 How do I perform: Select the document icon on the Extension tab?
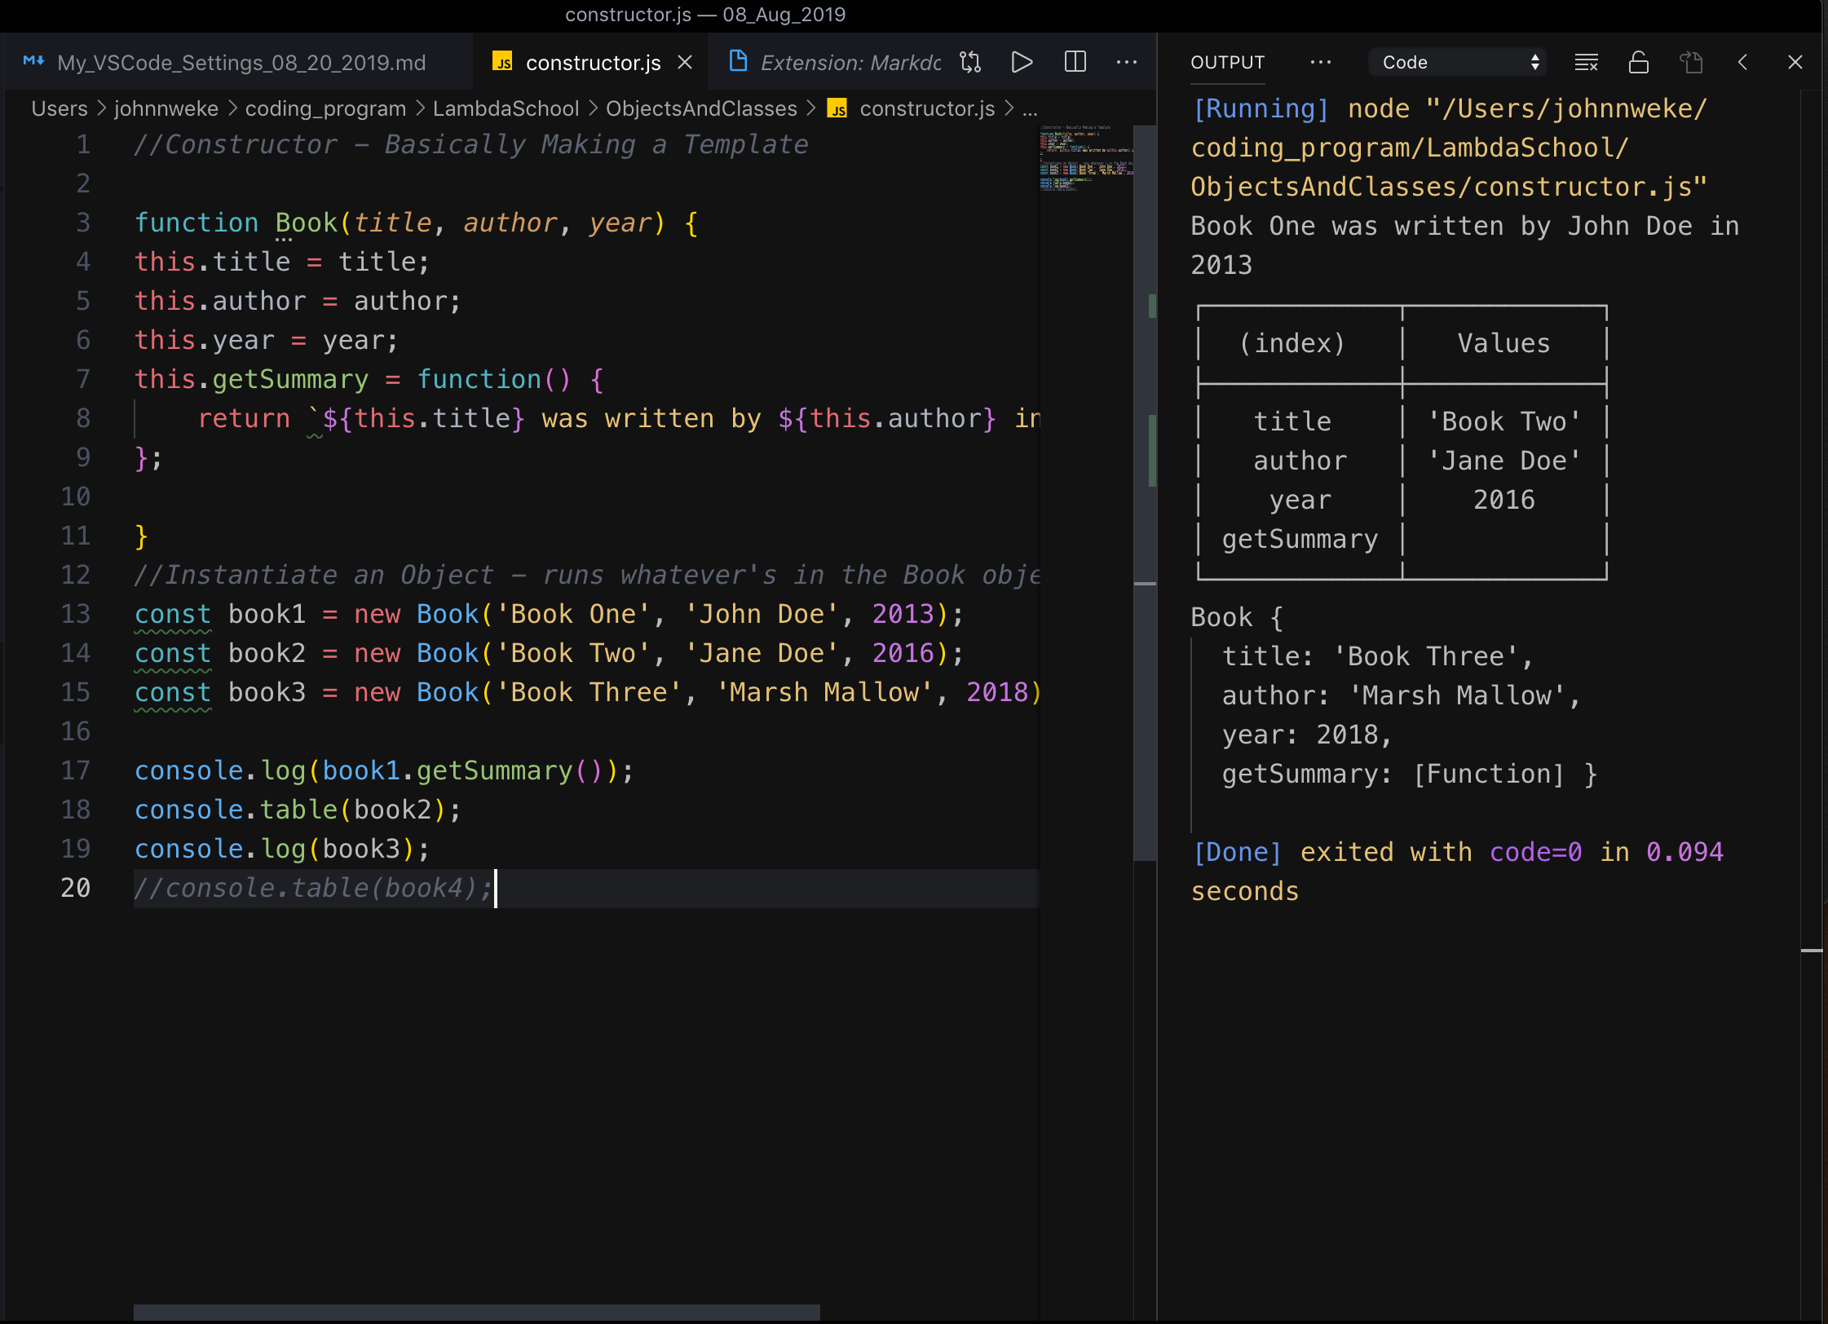[x=739, y=61]
